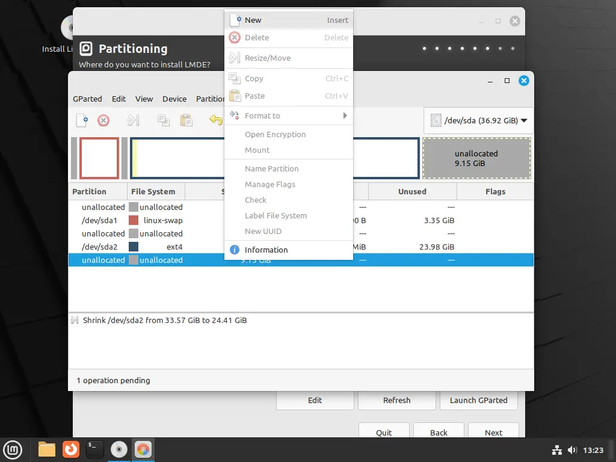Click Open Encryption menu entry
The image size is (616, 462).
pyautogui.click(x=289, y=134)
